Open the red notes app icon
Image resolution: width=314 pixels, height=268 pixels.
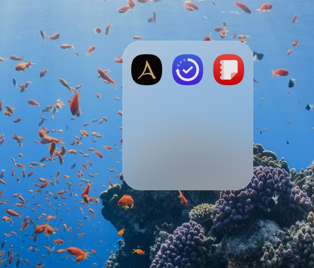pos(229,70)
